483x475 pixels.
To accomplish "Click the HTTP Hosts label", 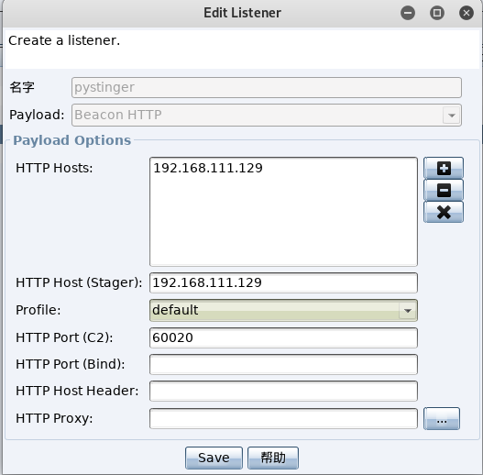I will pos(54,168).
